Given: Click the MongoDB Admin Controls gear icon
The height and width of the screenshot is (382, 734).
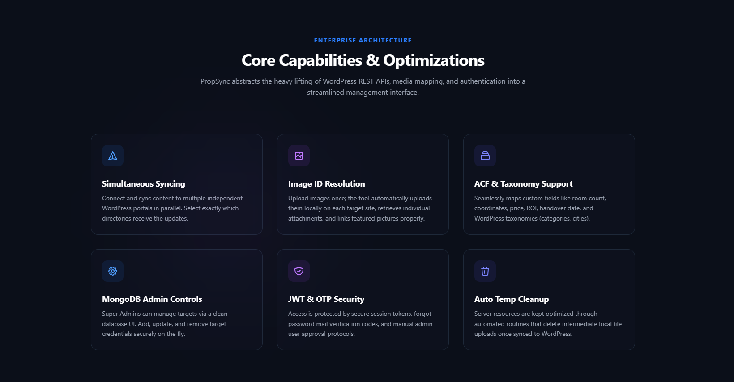Looking at the screenshot, I should (113, 271).
